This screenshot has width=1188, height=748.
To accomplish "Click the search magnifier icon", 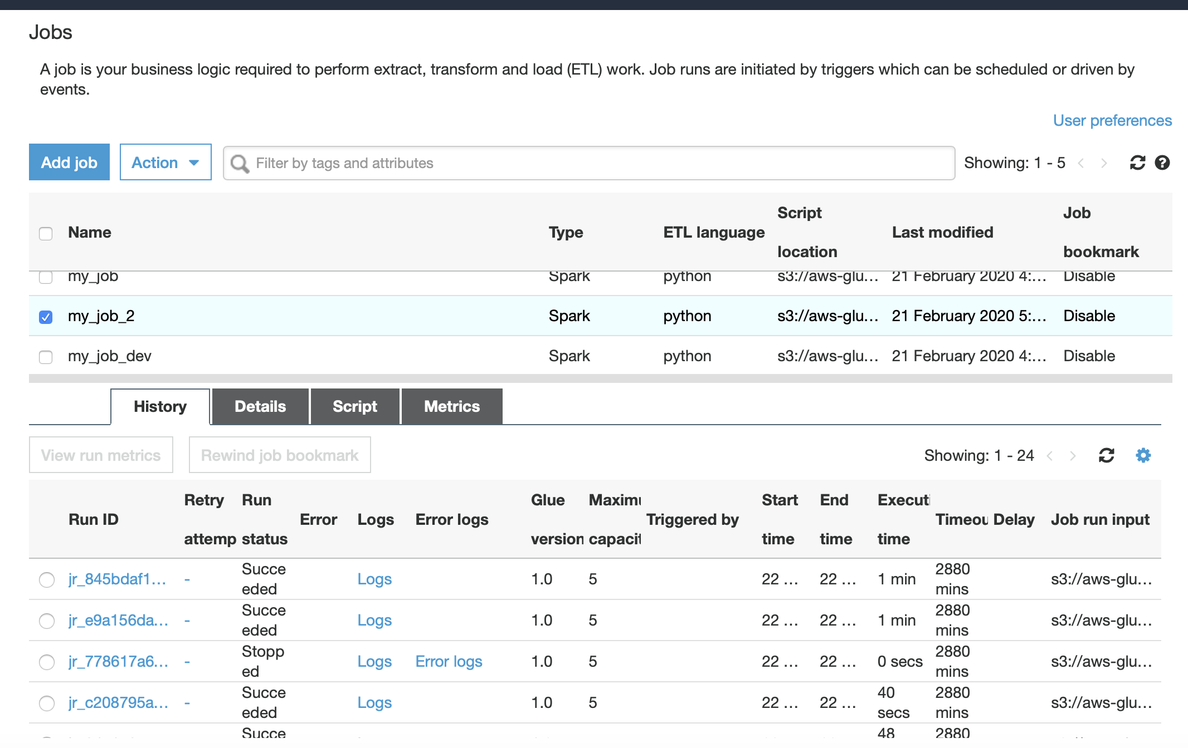I will click(x=240, y=164).
